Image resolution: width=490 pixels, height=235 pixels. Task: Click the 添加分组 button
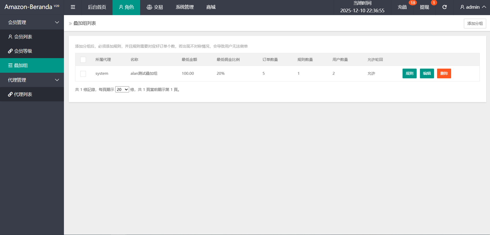click(x=475, y=24)
